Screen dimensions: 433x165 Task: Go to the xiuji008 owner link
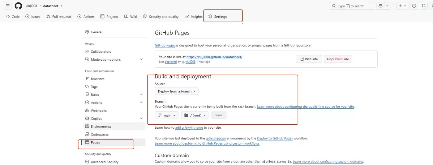(32, 6)
